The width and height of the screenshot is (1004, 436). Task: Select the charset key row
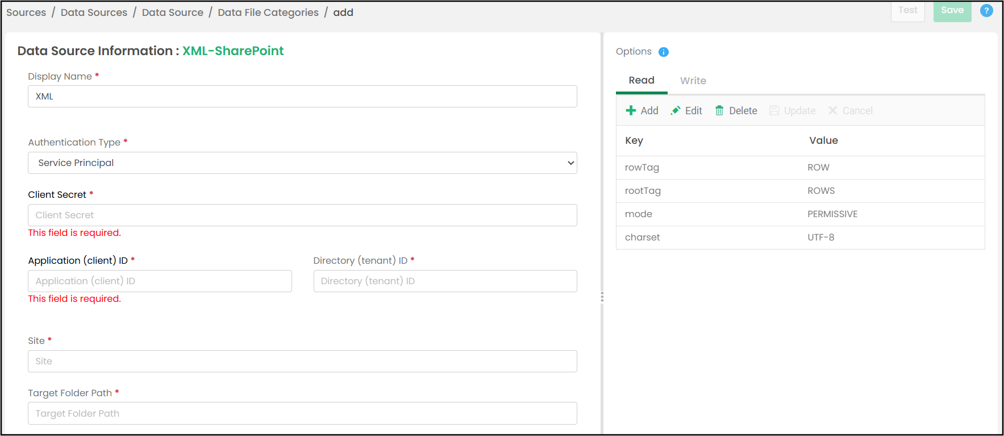coord(800,238)
